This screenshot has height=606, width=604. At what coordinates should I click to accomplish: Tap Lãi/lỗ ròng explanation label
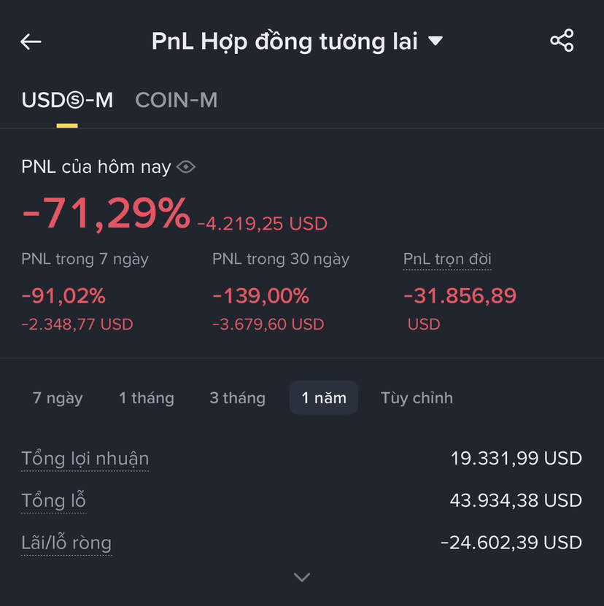click(66, 543)
